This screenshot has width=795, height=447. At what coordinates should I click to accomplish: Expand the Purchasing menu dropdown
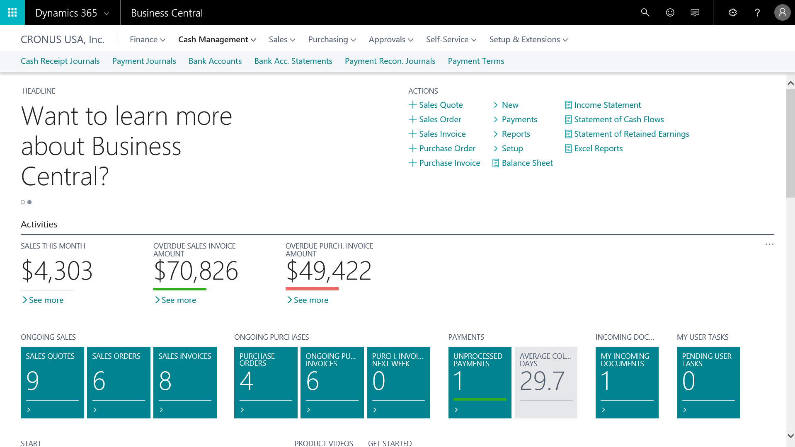tap(332, 39)
